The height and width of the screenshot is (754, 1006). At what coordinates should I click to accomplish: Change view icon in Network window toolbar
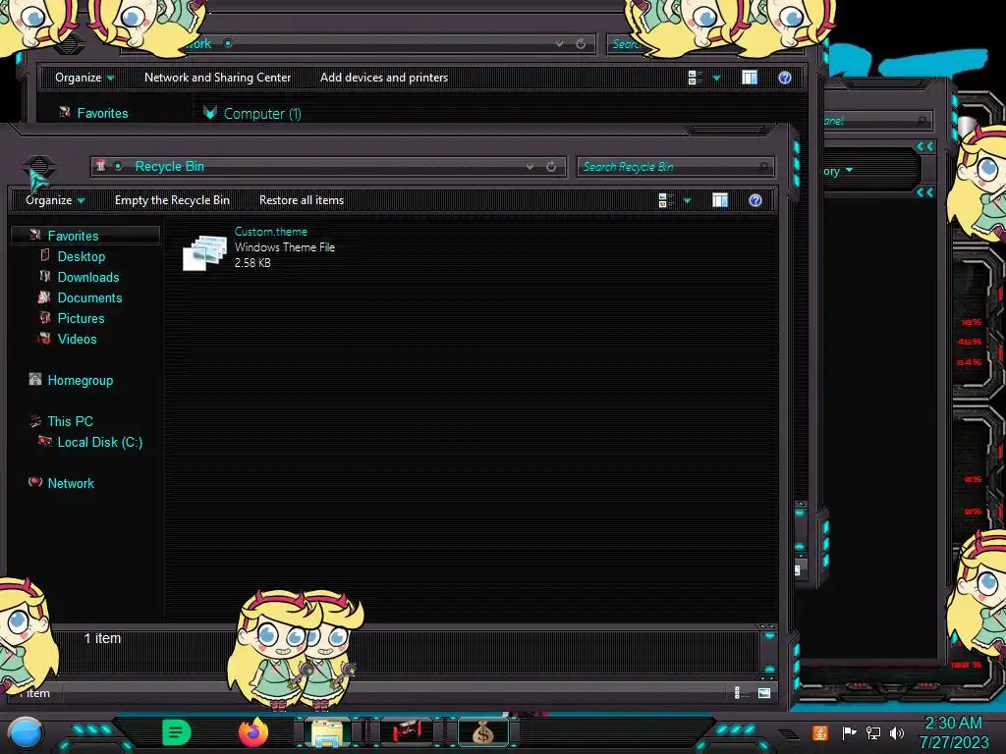pos(696,78)
